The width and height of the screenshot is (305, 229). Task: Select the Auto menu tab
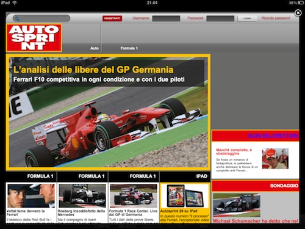(x=95, y=48)
